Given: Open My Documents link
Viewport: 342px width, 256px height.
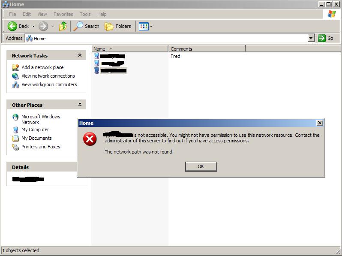Looking at the screenshot, I should click(x=36, y=138).
